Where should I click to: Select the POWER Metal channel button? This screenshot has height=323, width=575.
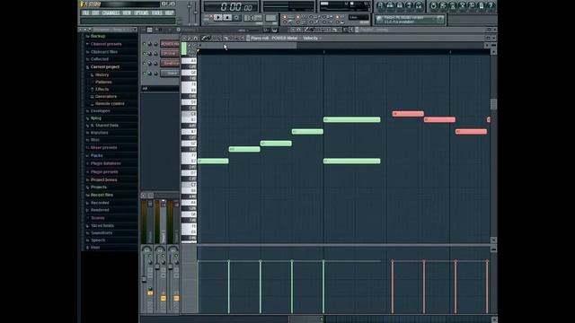click(170, 44)
